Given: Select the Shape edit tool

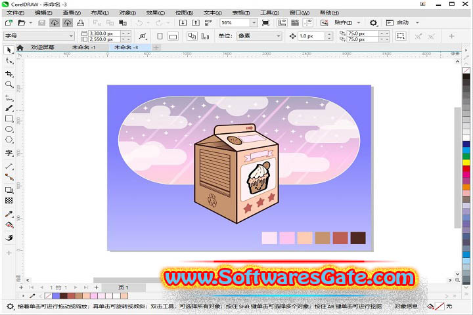Looking at the screenshot, I should point(9,61).
